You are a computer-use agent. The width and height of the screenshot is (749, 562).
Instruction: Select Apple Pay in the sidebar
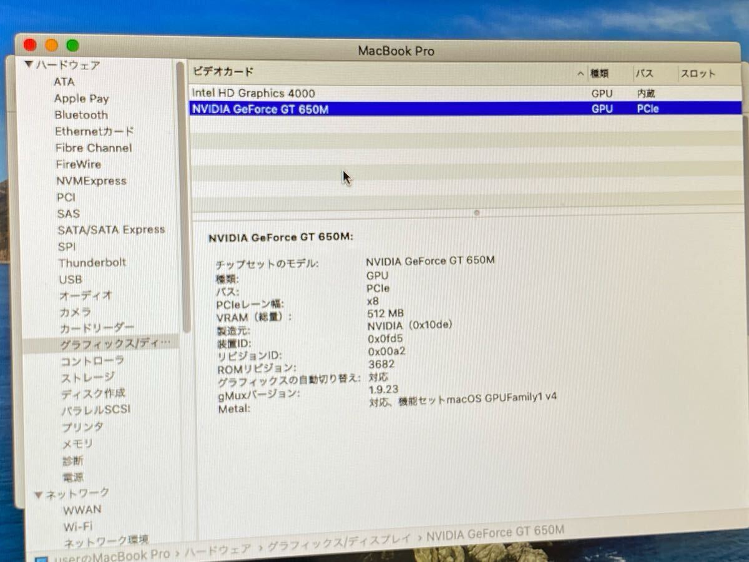point(81,98)
